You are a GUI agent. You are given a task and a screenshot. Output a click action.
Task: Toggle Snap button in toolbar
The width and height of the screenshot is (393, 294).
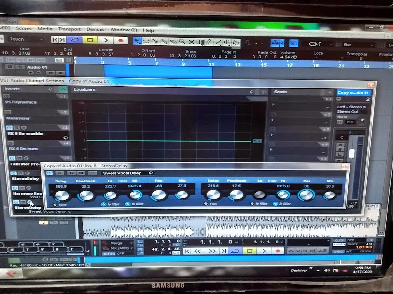[x=294, y=43]
